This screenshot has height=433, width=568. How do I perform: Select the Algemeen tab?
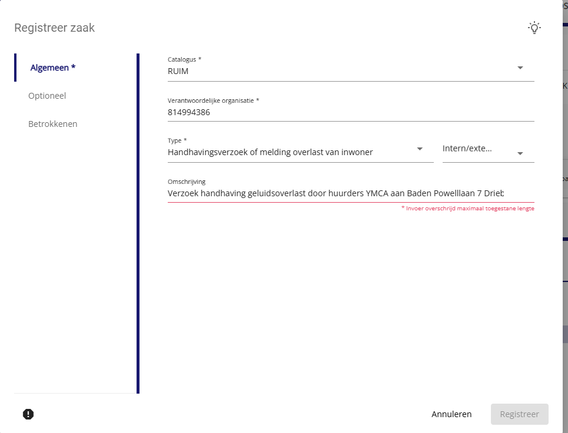click(53, 68)
